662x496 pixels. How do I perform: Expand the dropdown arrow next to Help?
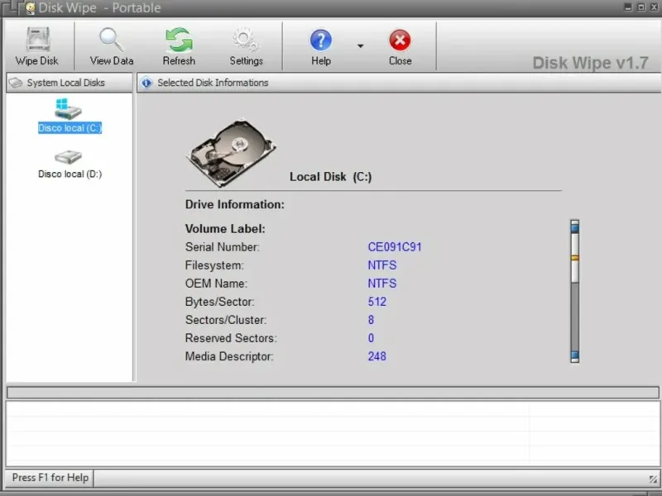tap(360, 45)
